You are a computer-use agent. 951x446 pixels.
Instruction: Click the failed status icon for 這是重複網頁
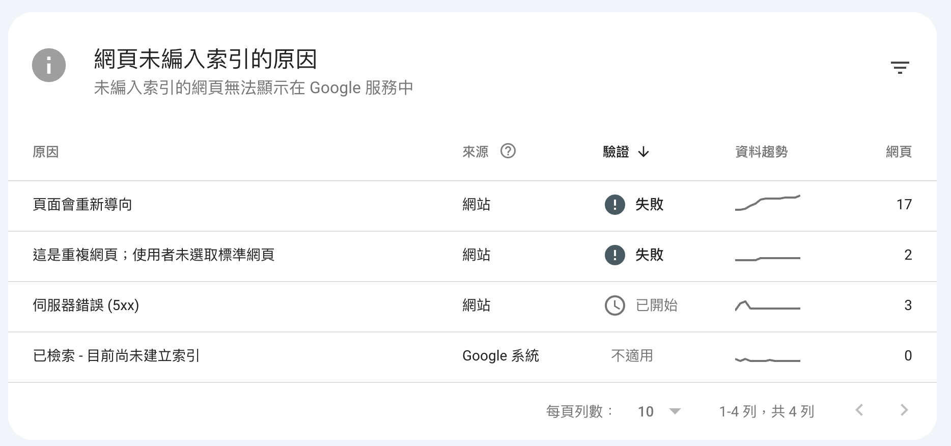coord(614,255)
